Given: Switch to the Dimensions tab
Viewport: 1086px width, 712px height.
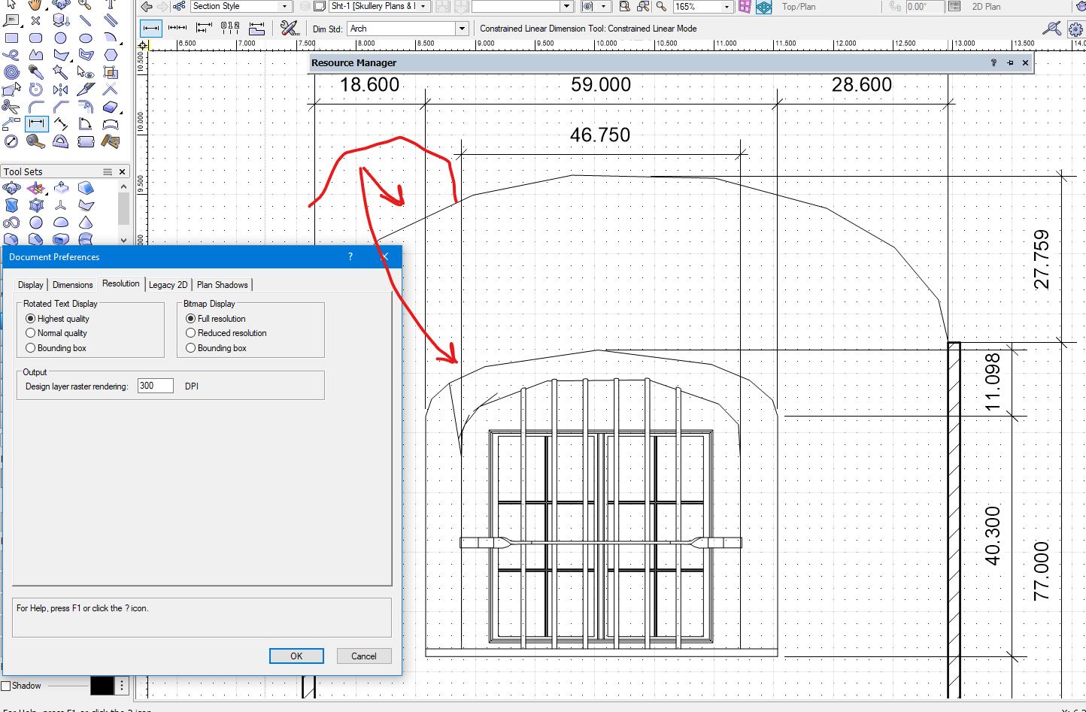Looking at the screenshot, I should click(72, 284).
